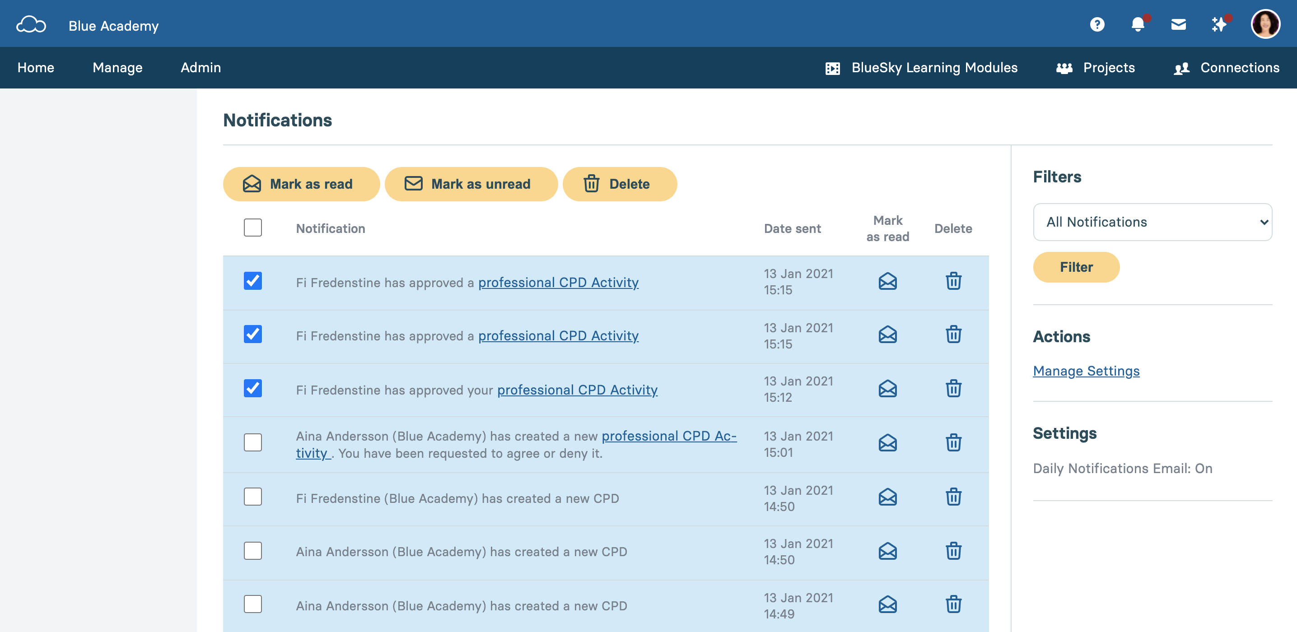Open the notifications bell icon

coord(1138,24)
